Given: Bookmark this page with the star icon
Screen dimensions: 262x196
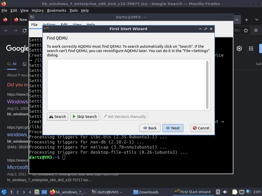Looking at the screenshot, I should 246,31.
